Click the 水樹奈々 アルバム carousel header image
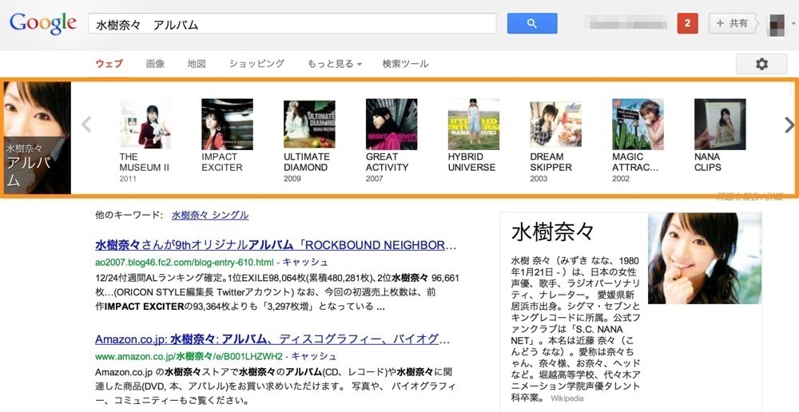This screenshot has height=412, width=799. tap(38, 137)
